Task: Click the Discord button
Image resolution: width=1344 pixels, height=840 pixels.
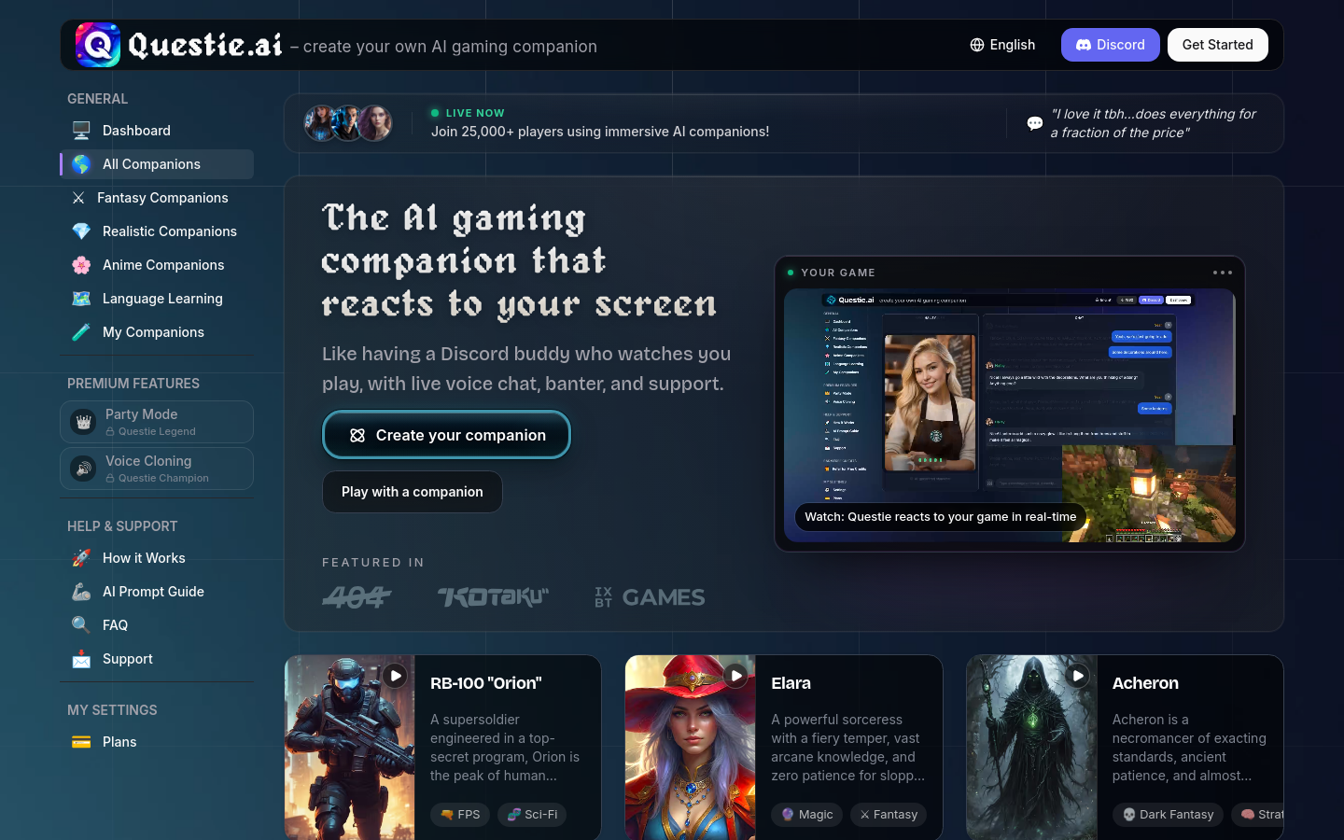Action: [x=1110, y=45]
